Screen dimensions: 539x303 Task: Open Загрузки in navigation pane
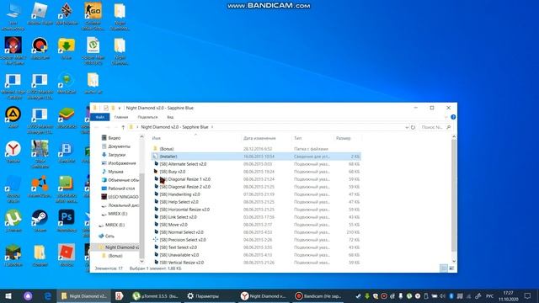[x=117, y=155]
